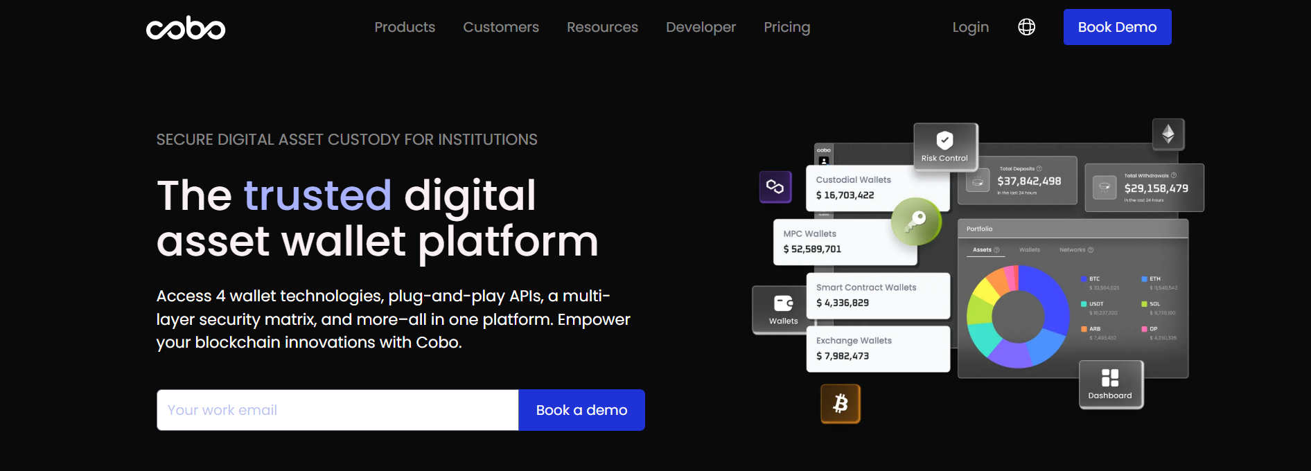Click the green key icon
Screen dimensions: 1311x471
point(916,222)
